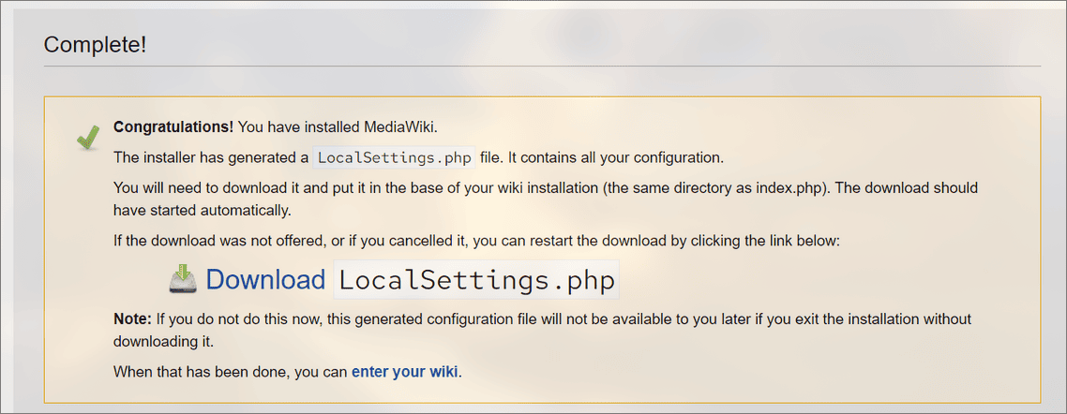Click the text 'It contains all your configuration.'

pyautogui.click(x=614, y=158)
